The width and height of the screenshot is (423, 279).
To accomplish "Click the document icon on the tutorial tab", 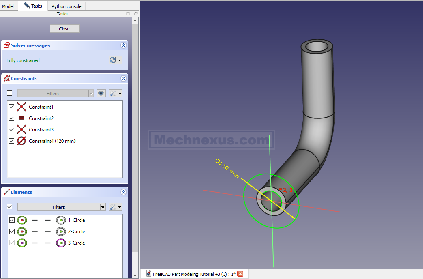I will click(148, 274).
